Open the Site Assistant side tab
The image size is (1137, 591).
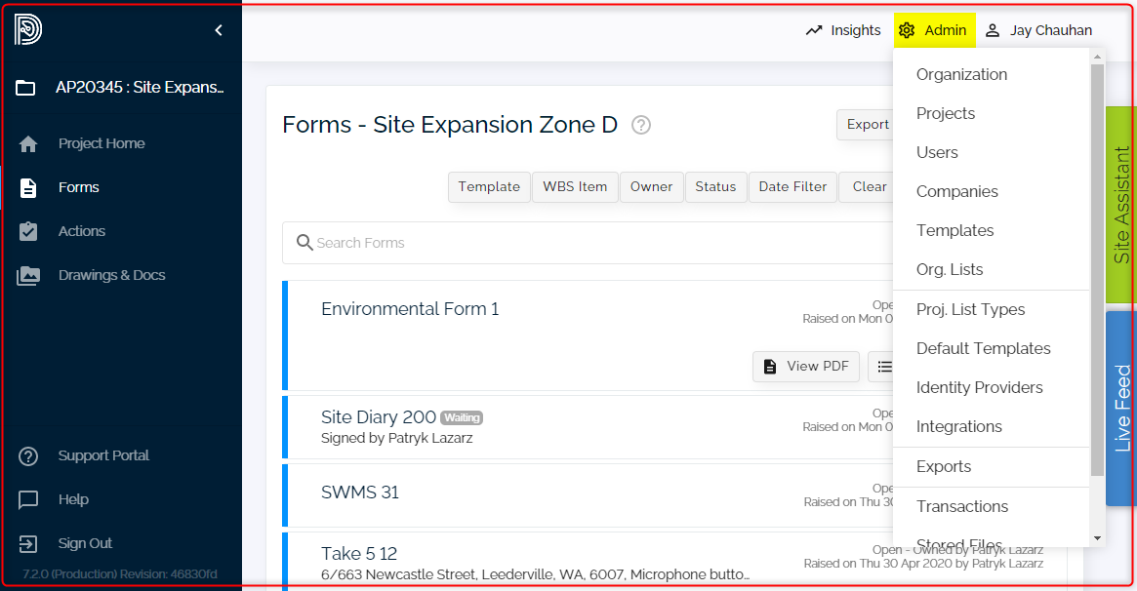point(1121,205)
